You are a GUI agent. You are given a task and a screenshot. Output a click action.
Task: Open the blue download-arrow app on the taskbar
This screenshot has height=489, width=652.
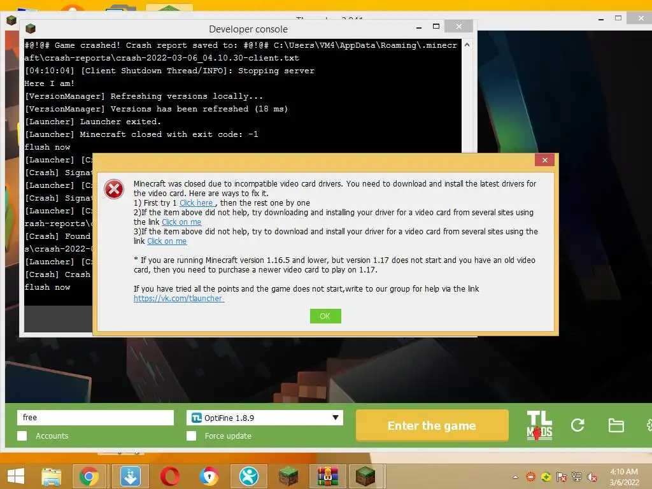130,476
